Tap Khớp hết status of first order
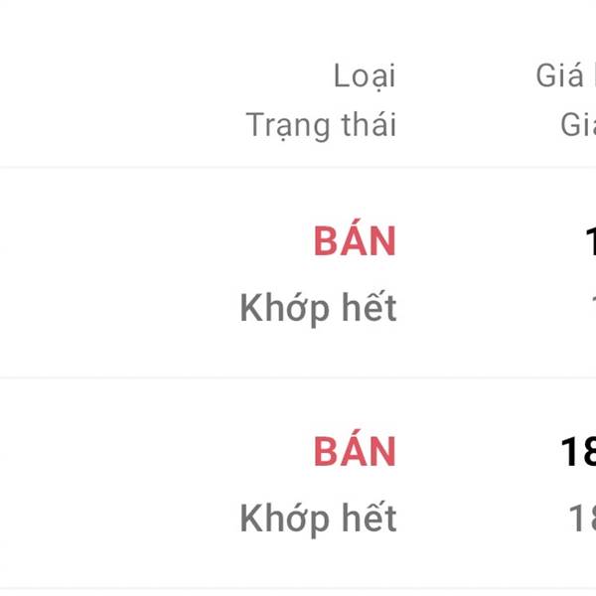 pyautogui.click(x=318, y=309)
